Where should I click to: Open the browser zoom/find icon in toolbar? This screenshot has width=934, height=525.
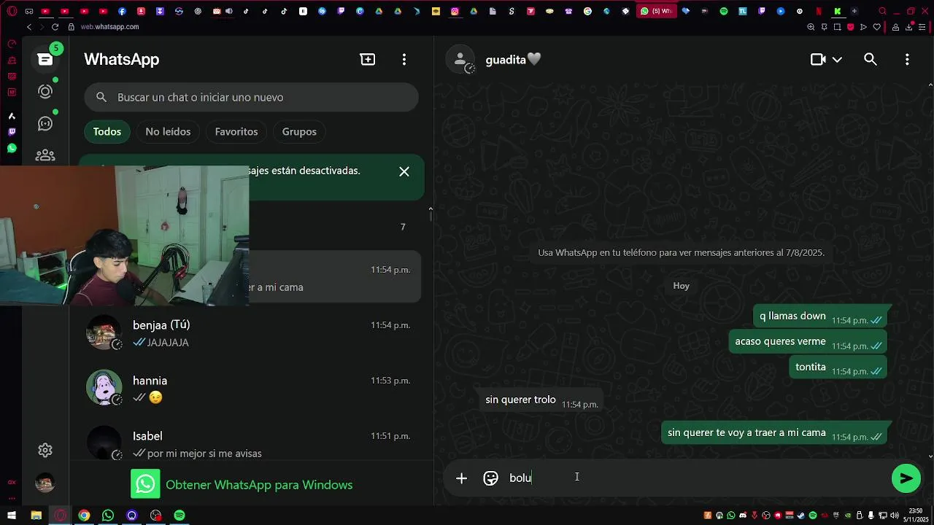[x=811, y=27]
